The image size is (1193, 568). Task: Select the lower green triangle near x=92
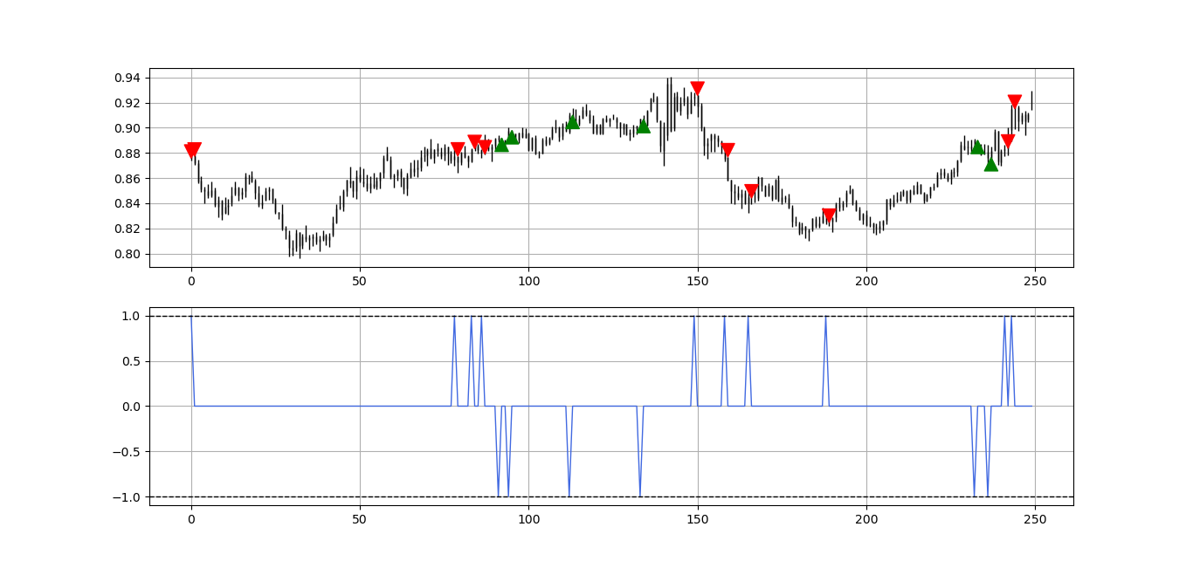(x=501, y=145)
